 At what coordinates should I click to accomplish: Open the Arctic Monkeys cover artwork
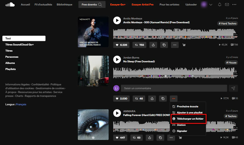[x=93, y=32]
